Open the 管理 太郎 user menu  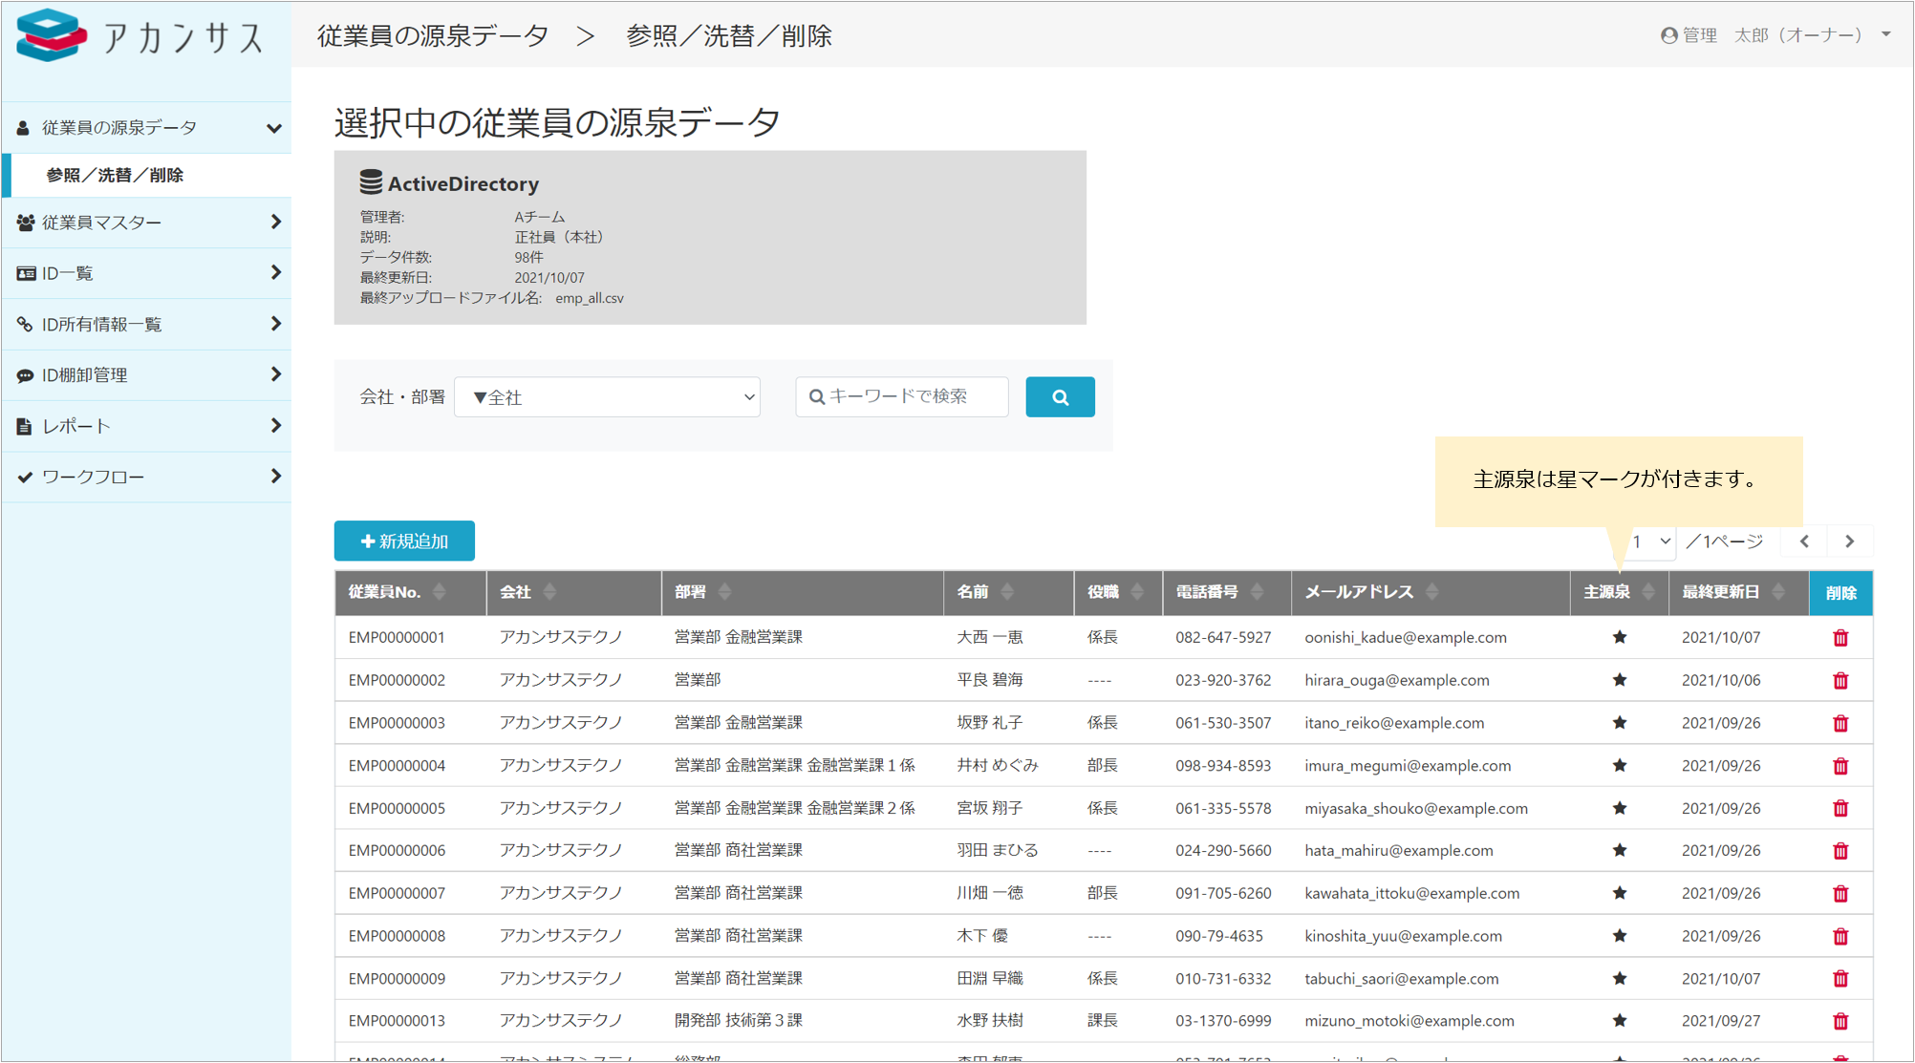pos(1776,35)
